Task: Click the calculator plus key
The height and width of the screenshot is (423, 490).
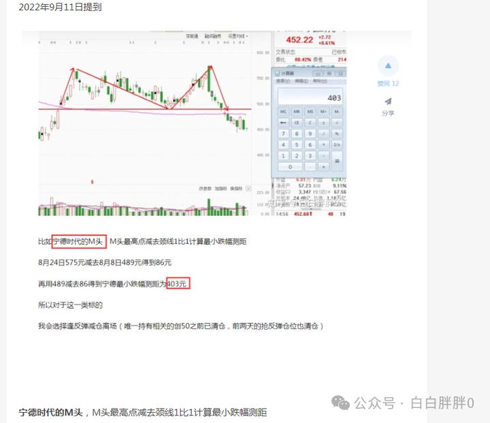Action: point(323,167)
